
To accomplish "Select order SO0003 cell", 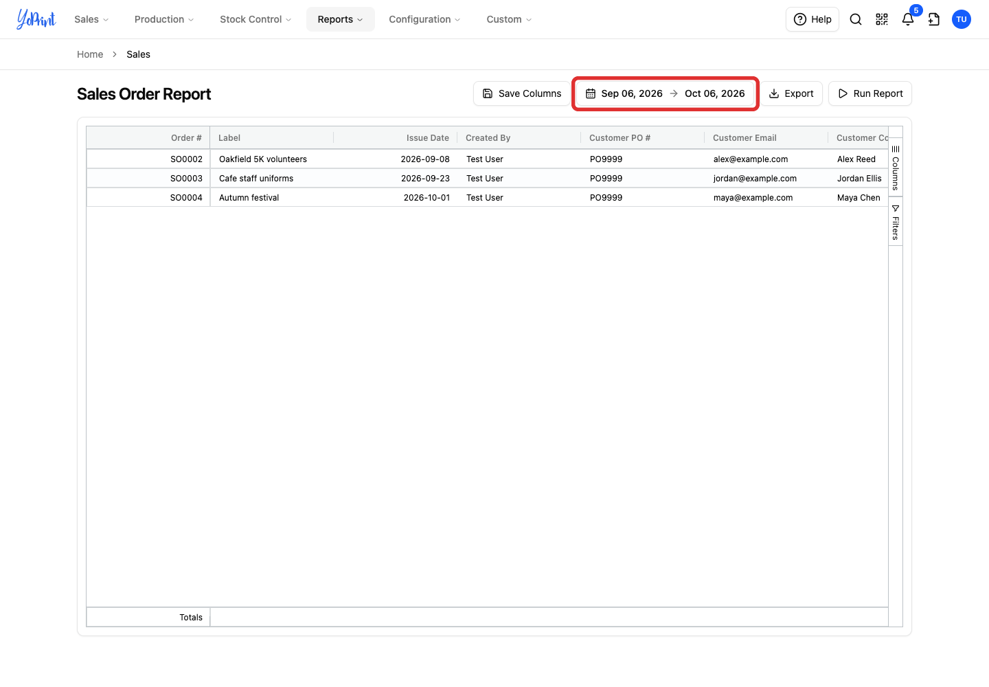I will point(148,179).
